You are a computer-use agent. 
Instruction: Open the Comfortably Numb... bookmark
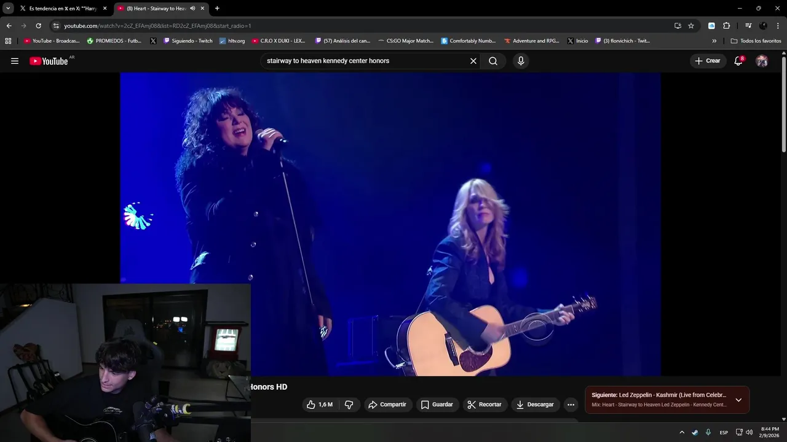tap(469, 41)
